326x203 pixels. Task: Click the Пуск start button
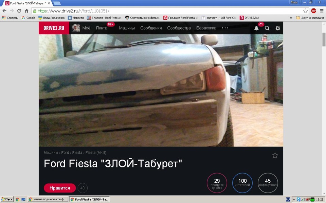click(x=7, y=200)
